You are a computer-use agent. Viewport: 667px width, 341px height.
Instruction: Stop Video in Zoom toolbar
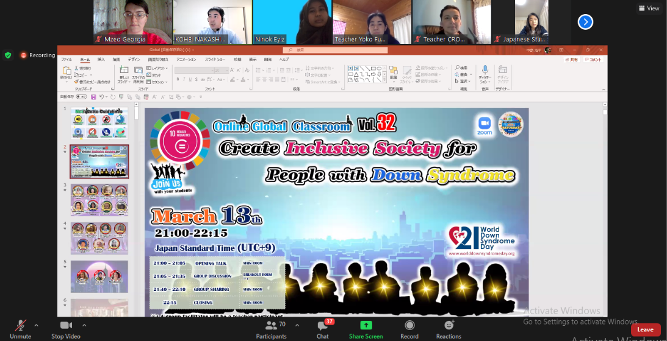pyautogui.click(x=66, y=329)
